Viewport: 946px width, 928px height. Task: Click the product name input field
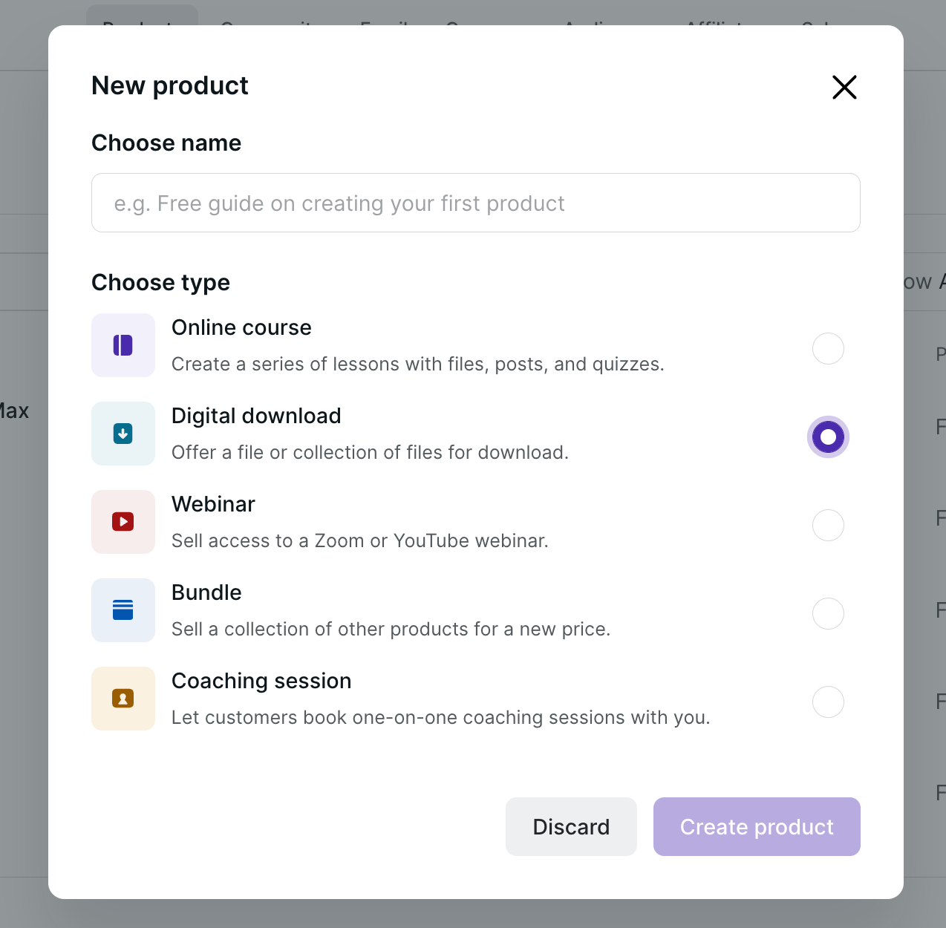475,203
